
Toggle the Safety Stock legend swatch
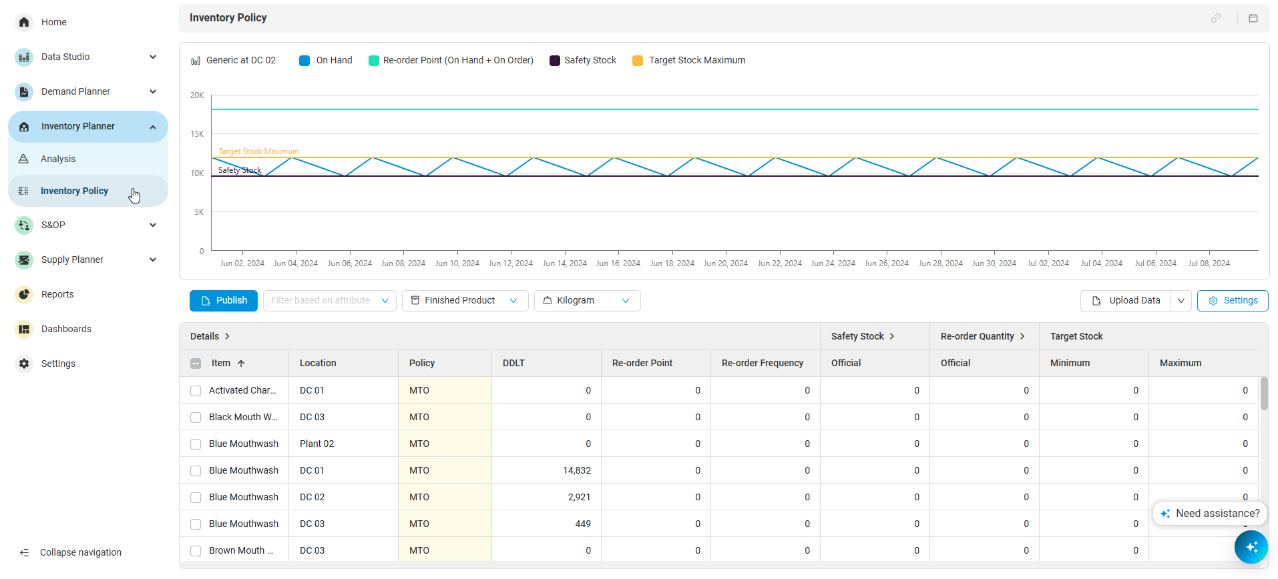[555, 61]
